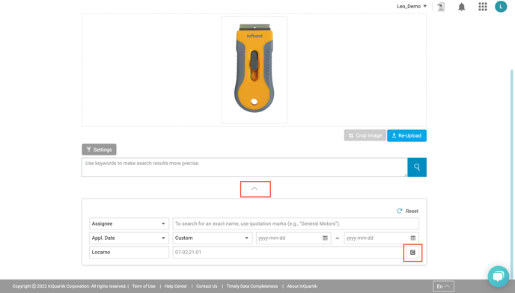
Task: Click the uploaded scraper image thumbnail
Action: (x=255, y=70)
